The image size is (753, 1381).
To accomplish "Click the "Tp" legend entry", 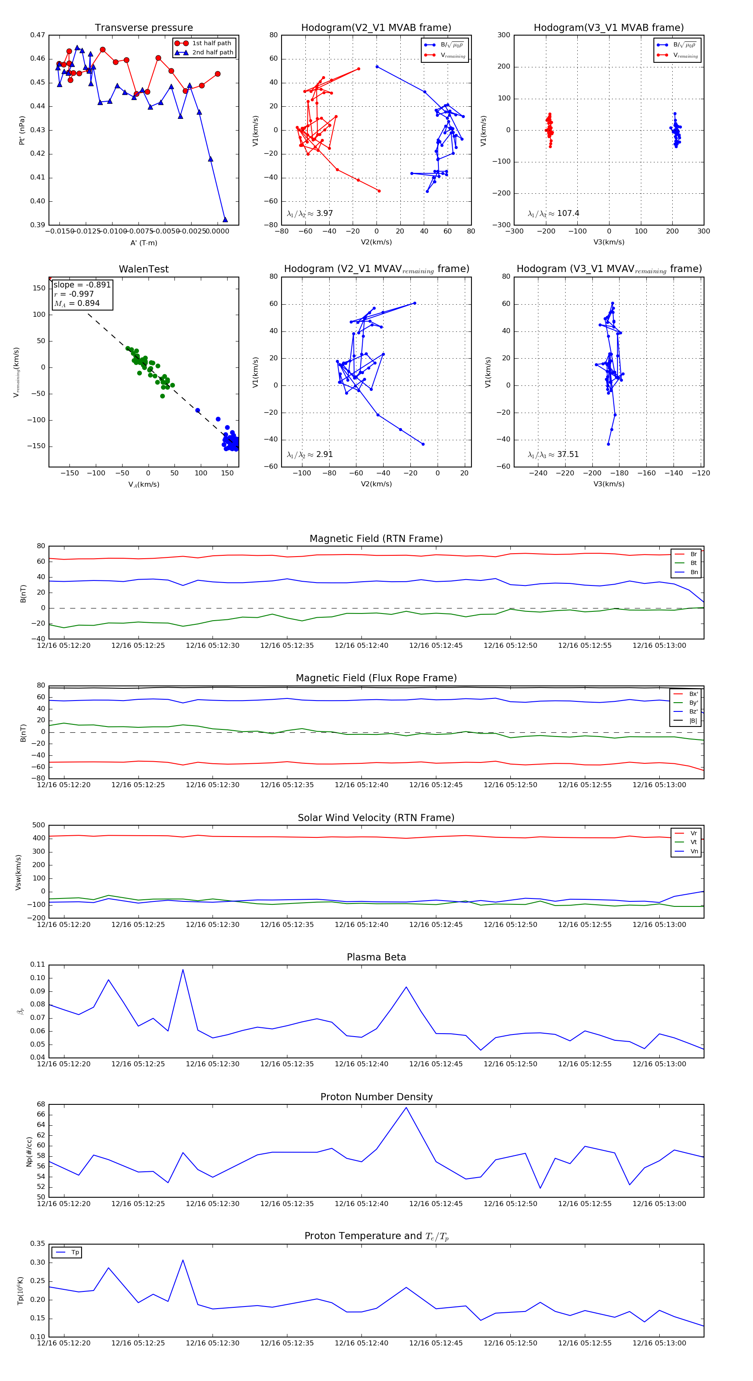I will (67, 1253).
